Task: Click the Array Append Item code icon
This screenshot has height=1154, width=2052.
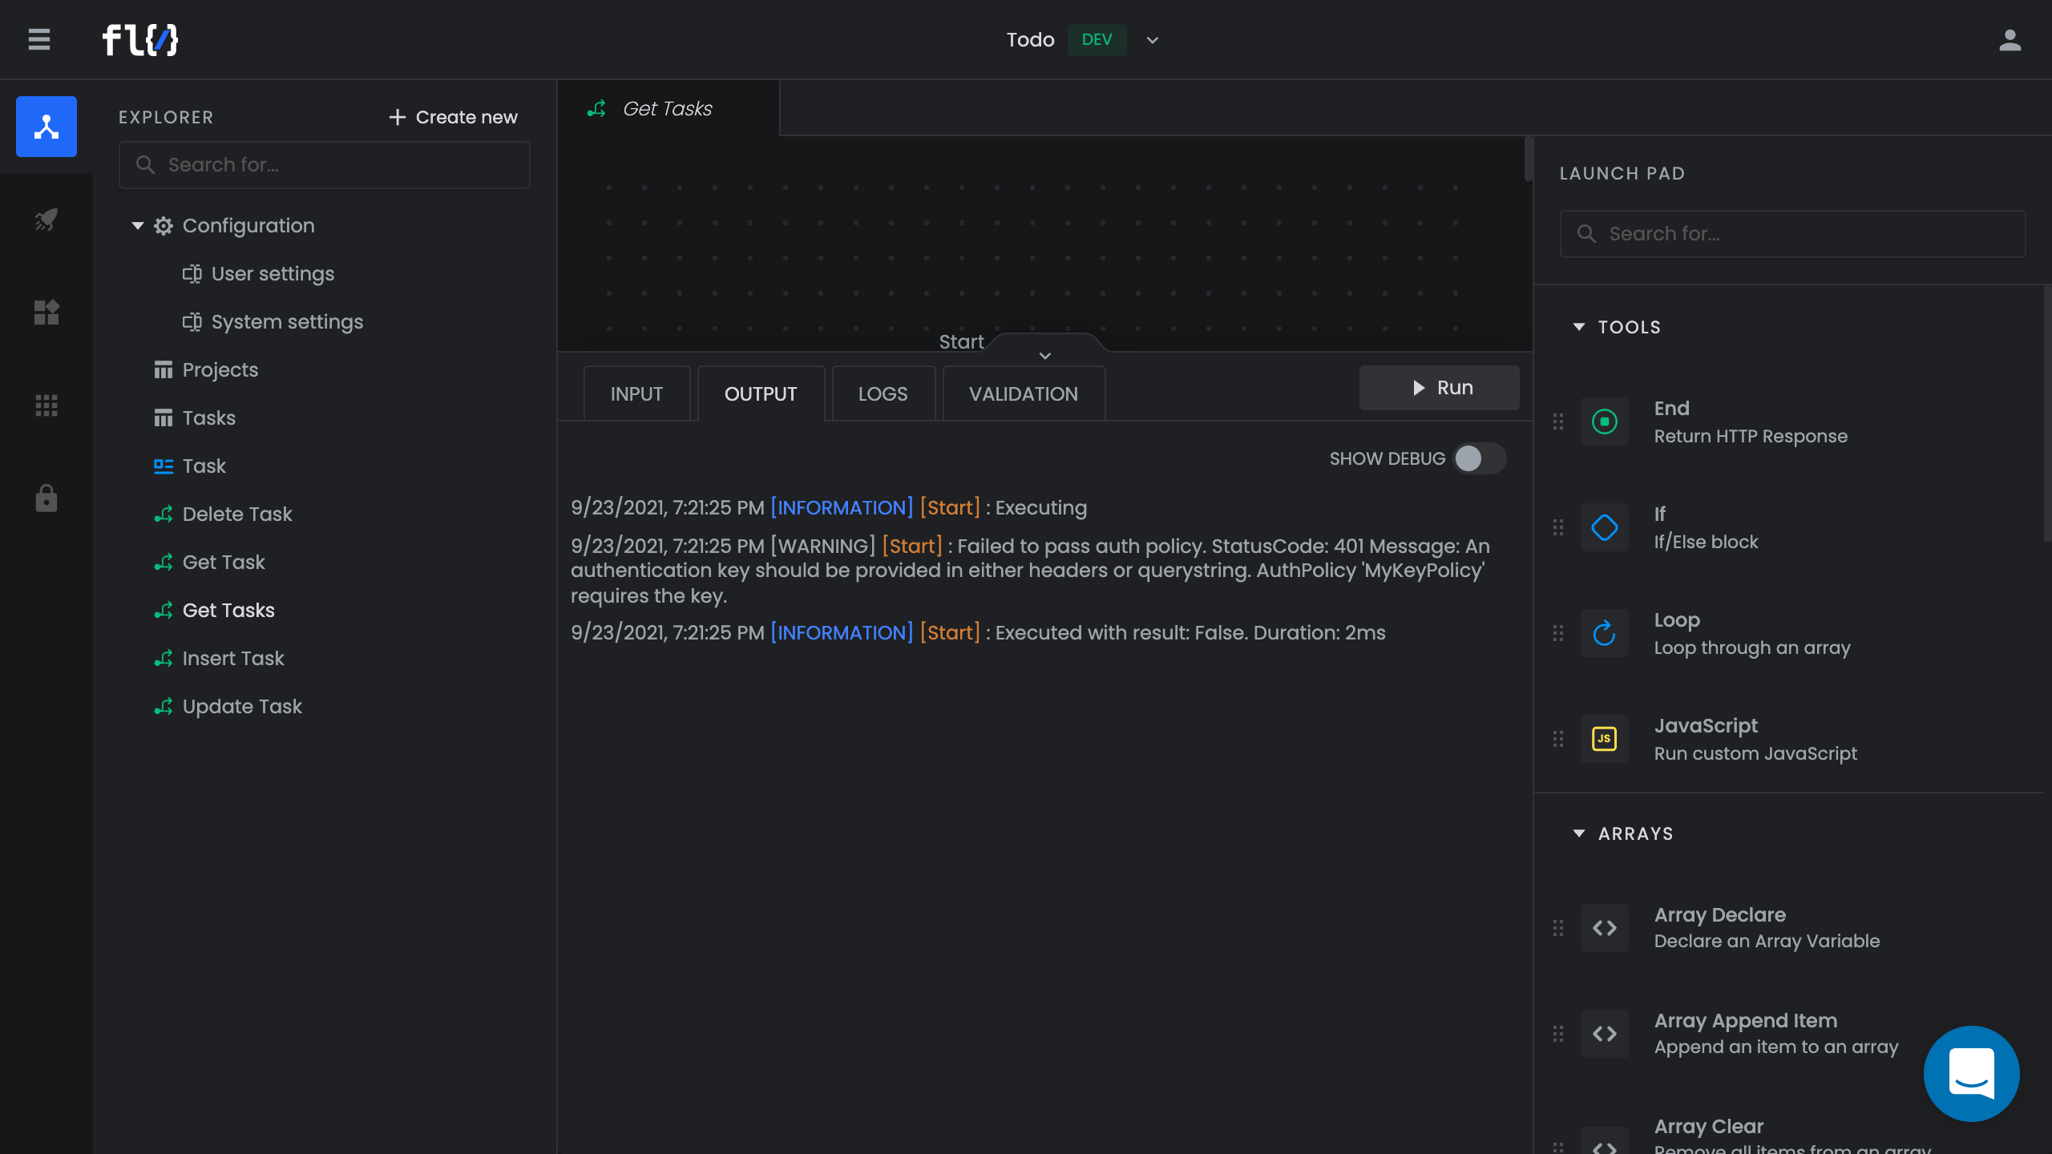Action: click(1604, 1034)
